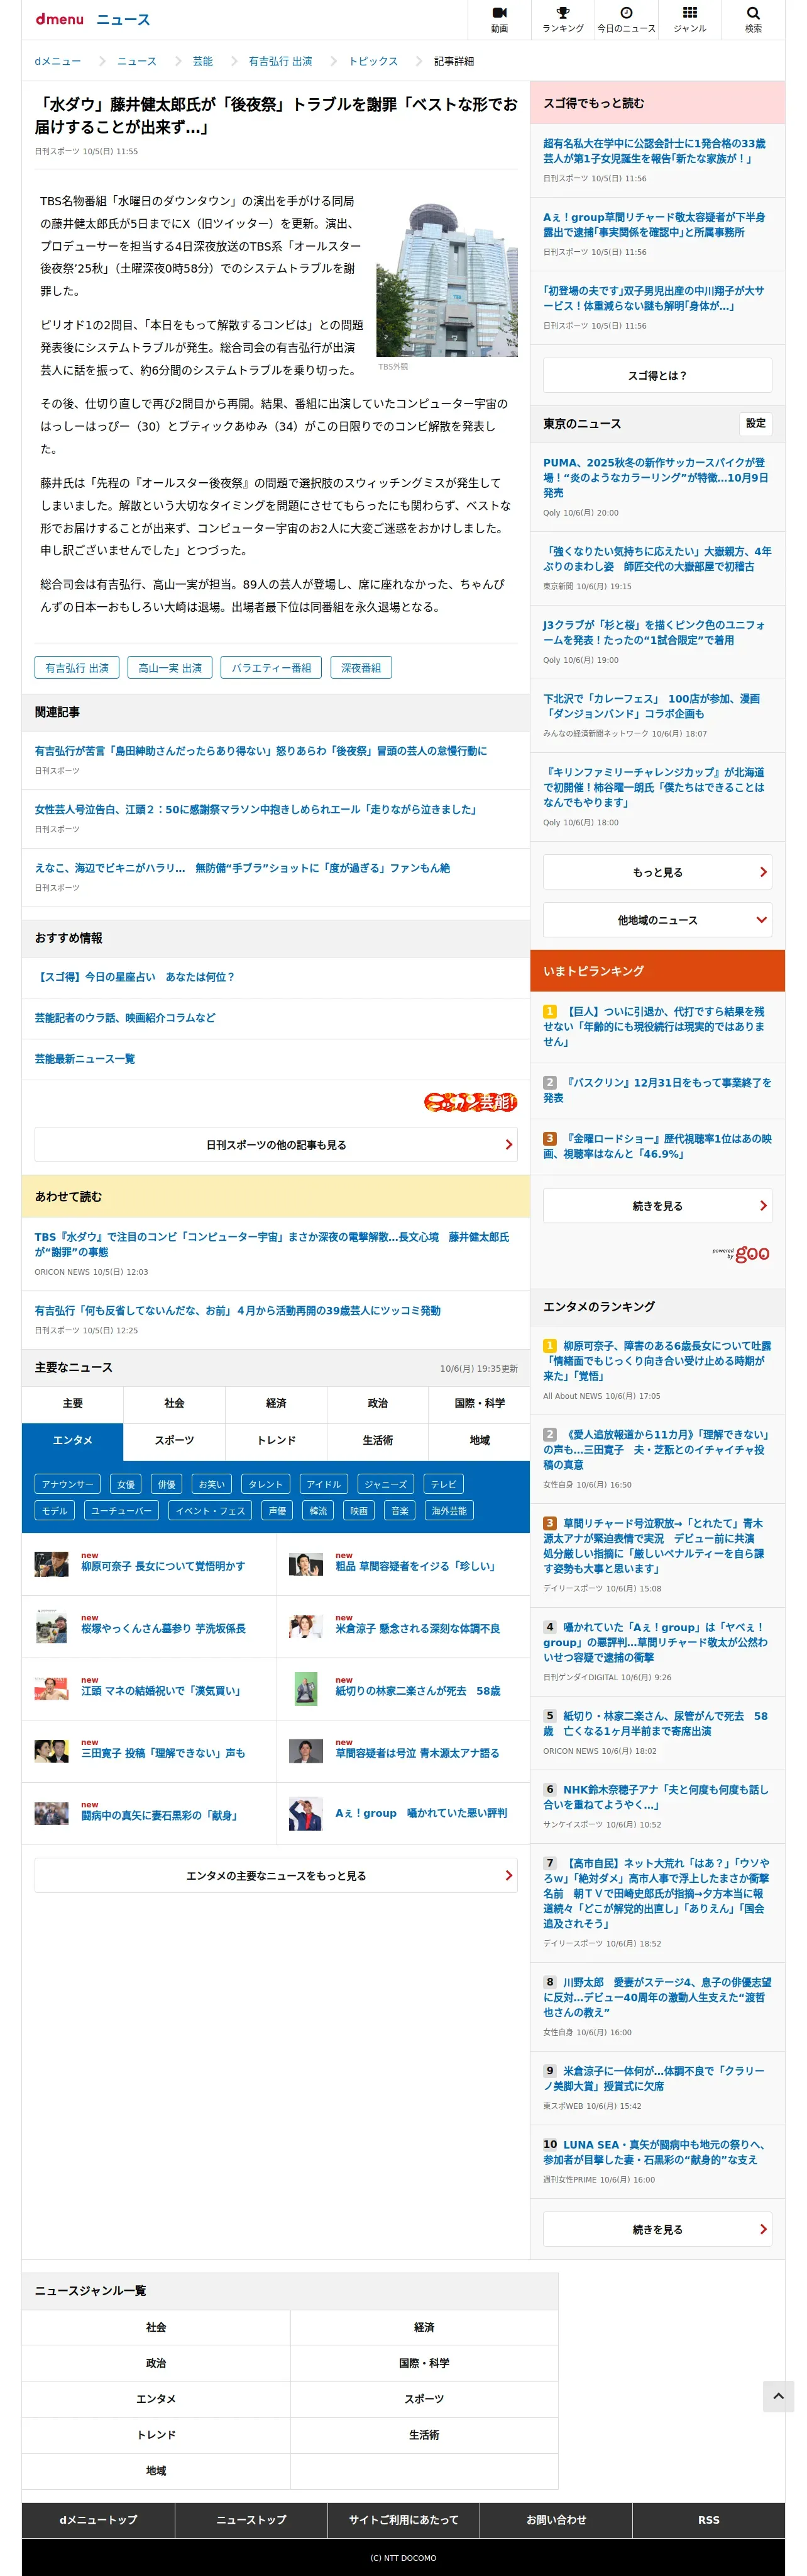Viewport: 807px width, 2576px height.
Task: Select the 経済 news tab
Action: point(277,1403)
